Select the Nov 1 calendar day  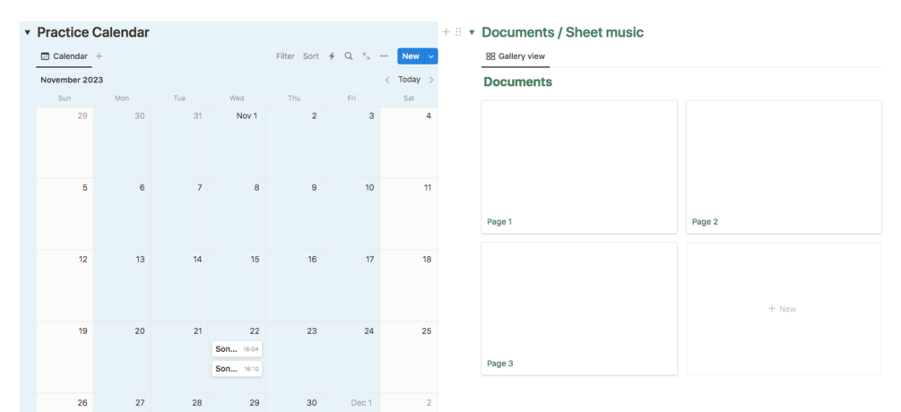coord(237,142)
